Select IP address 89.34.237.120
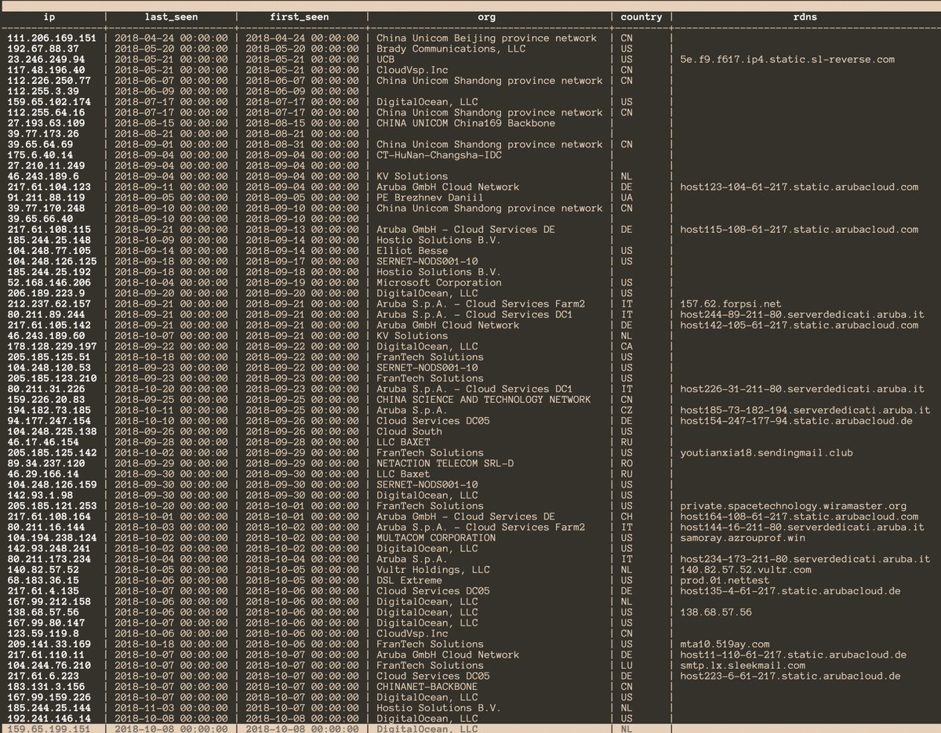The image size is (941, 733). (45, 463)
